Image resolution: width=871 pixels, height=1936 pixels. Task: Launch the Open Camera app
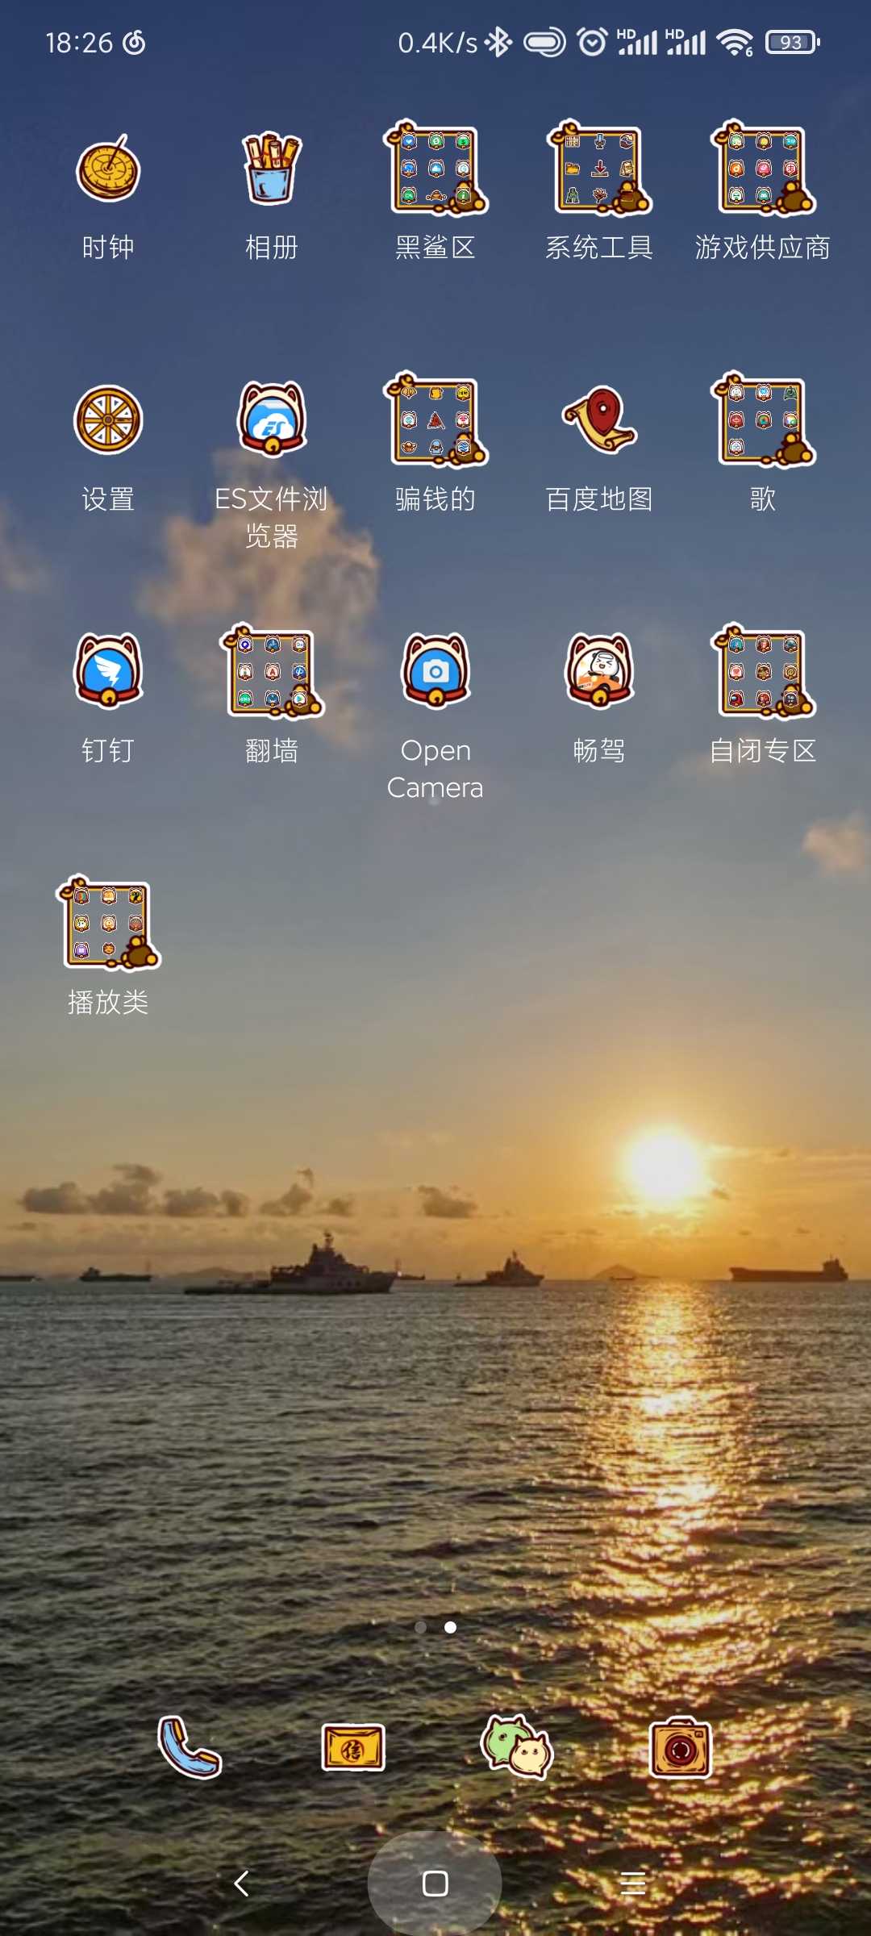coord(435,671)
